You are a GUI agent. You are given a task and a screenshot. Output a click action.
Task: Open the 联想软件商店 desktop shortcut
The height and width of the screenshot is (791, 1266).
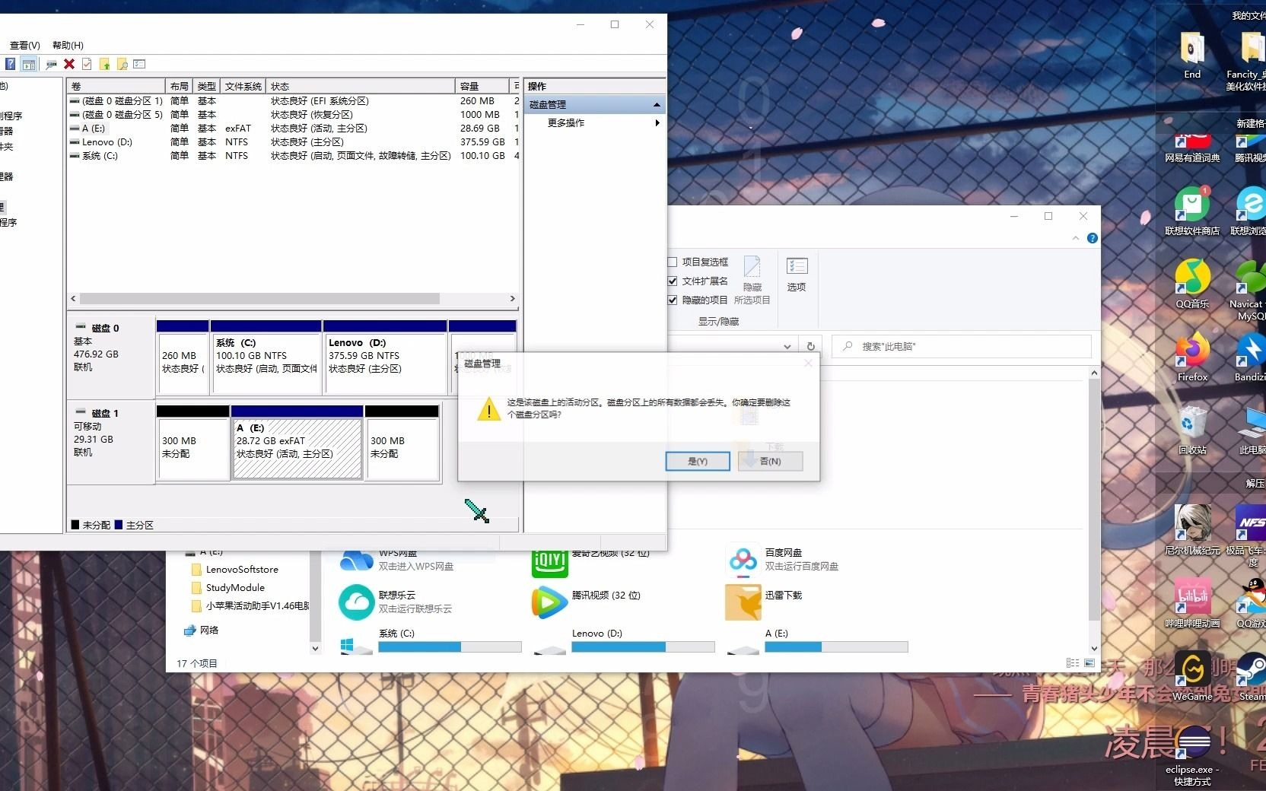pos(1192,210)
